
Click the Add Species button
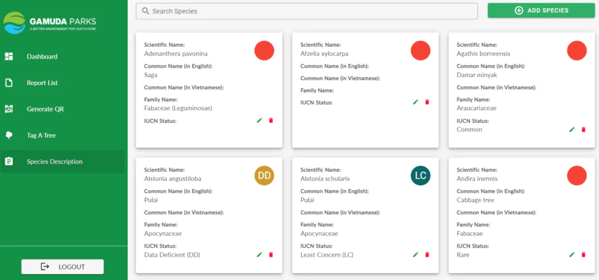541,10
